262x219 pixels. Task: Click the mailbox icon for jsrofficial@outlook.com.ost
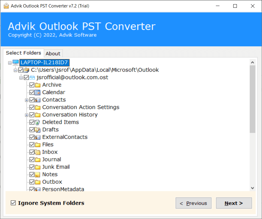pyautogui.click(x=32, y=78)
